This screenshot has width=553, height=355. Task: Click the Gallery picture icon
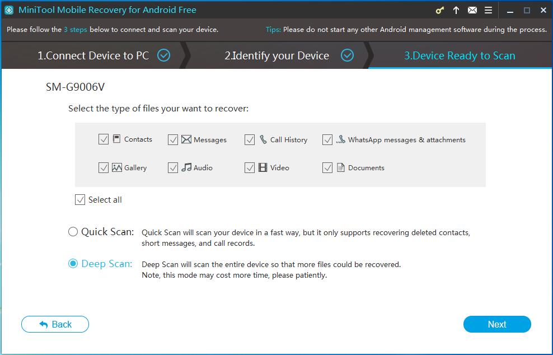[x=117, y=167]
